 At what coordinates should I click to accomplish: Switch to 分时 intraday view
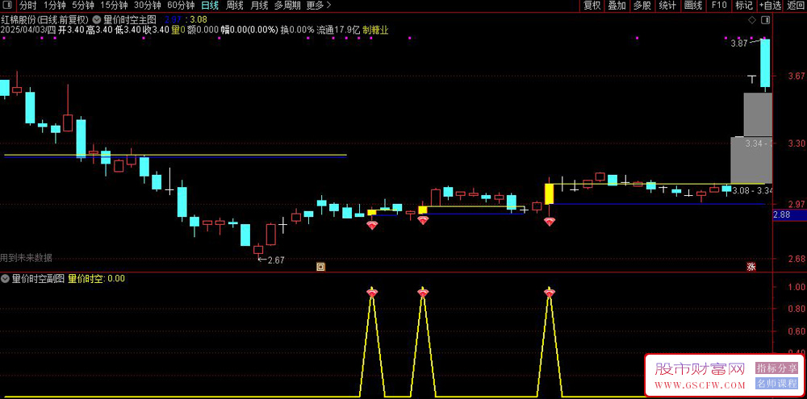tap(28, 6)
